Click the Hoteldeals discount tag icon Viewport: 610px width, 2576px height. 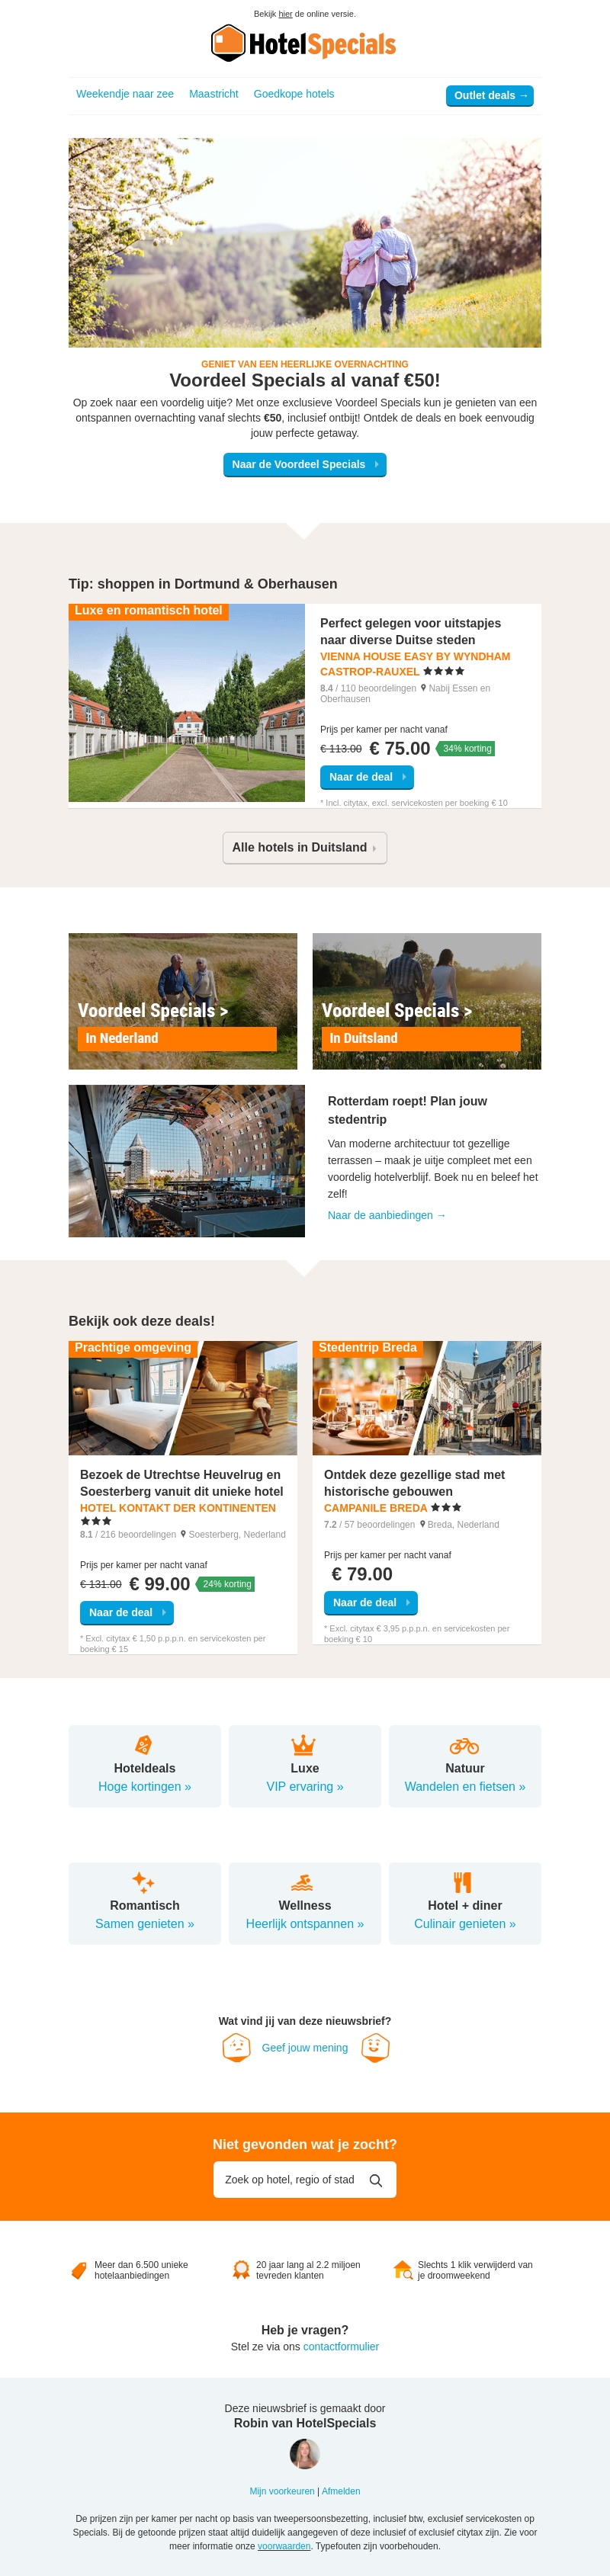[144, 1744]
